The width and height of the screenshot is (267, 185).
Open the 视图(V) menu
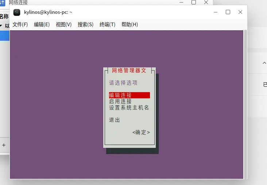click(64, 25)
